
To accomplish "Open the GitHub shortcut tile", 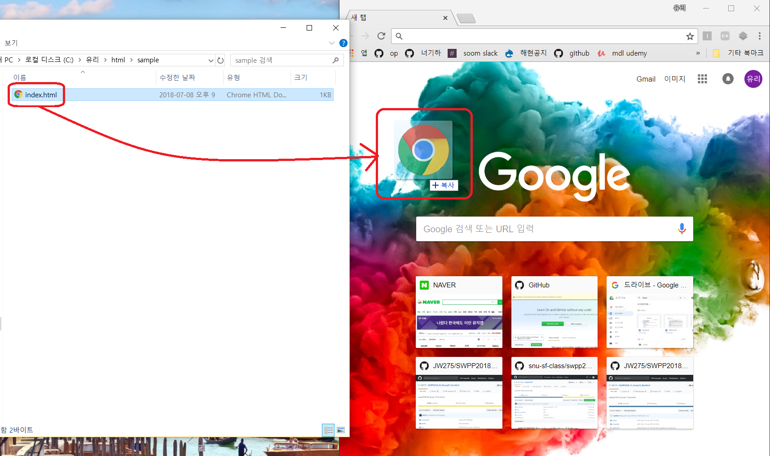I will (554, 312).
